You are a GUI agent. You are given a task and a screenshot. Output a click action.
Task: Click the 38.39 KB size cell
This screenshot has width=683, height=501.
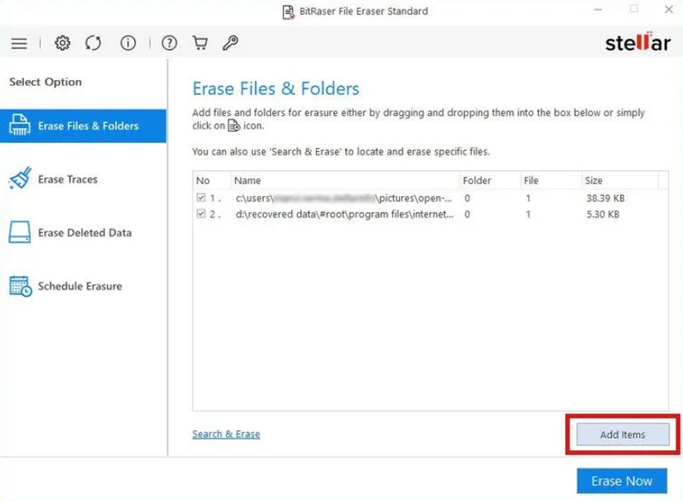605,198
